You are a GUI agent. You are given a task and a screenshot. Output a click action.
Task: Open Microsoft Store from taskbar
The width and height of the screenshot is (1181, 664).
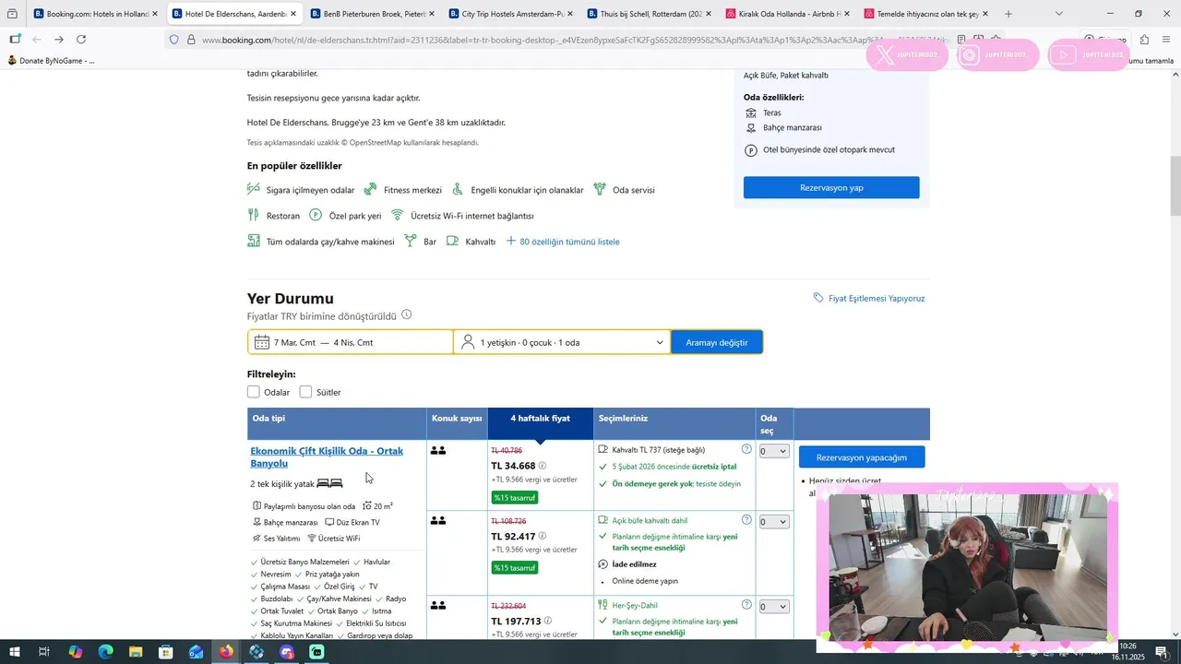(x=166, y=652)
